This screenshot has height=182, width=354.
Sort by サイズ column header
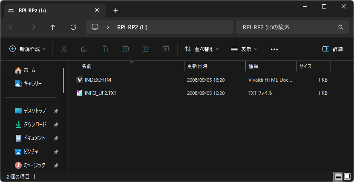tap(305, 66)
